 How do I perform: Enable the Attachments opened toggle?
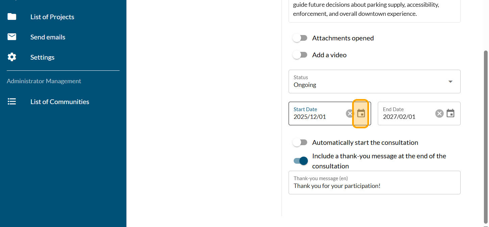pos(300,38)
